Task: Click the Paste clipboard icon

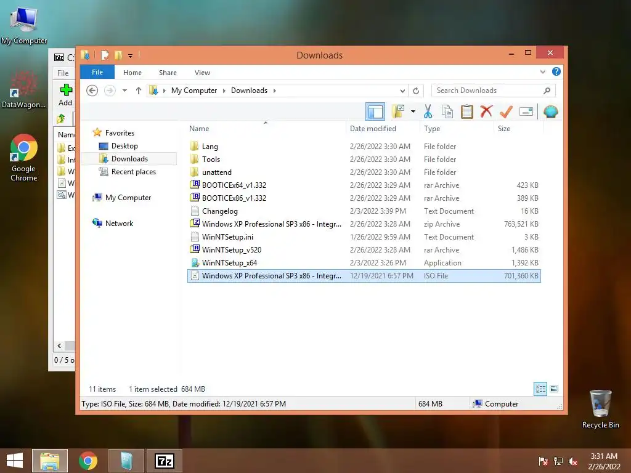Action: (x=467, y=111)
